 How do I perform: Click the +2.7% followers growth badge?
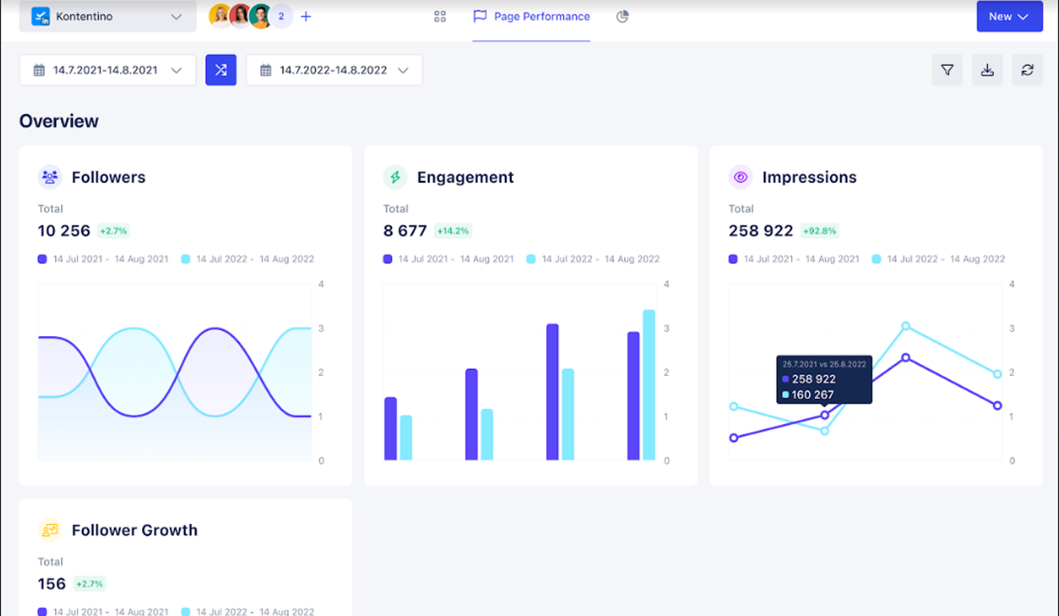(113, 230)
